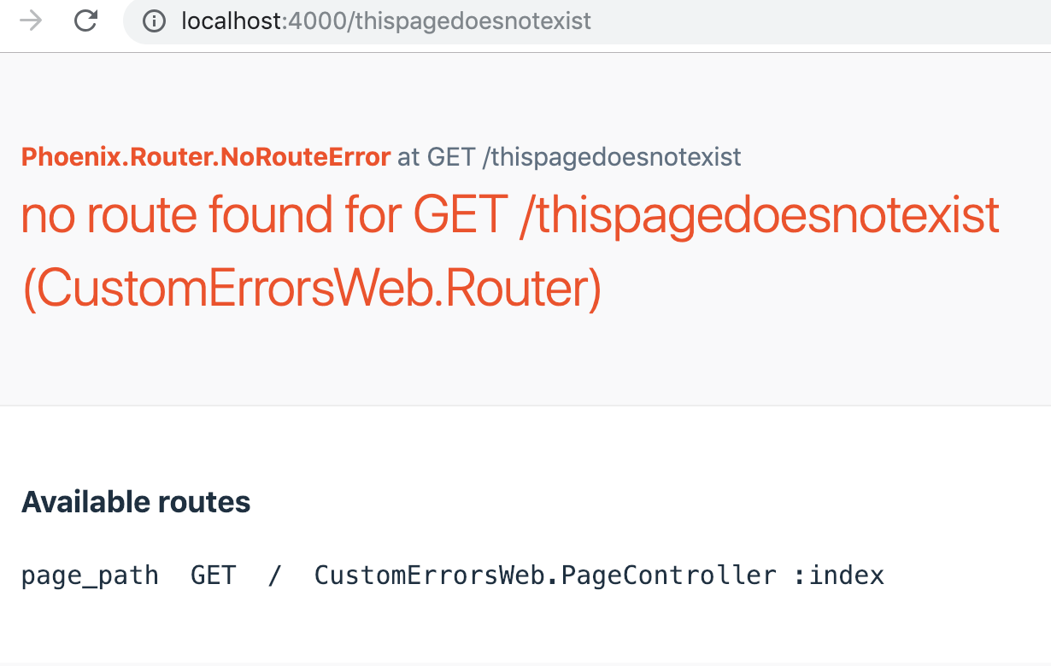Image resolution: width=1051 pixels, height=666 pixels.
Task: Click the '/thispagedoesnotexist' path in the URL
Action: [468, 20]
